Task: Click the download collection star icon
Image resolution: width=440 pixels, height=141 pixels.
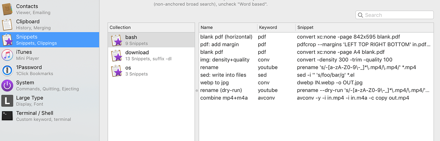Action: coord(116,55)
